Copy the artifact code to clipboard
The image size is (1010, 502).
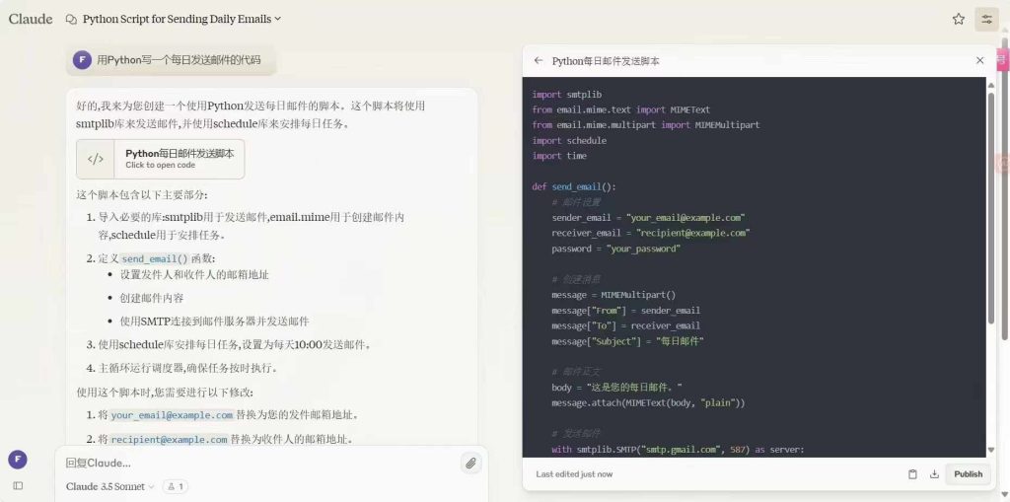[x=912, y=474]
